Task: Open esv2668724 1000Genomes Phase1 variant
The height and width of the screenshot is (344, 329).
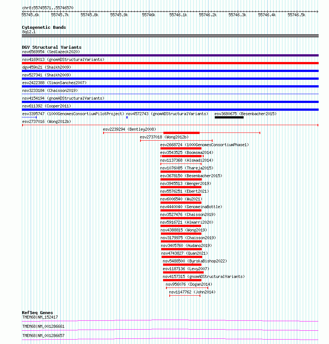Action: pos(204,145)
